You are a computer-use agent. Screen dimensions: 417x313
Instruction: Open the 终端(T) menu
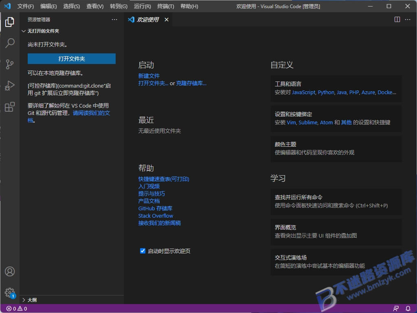pos(166,6)
